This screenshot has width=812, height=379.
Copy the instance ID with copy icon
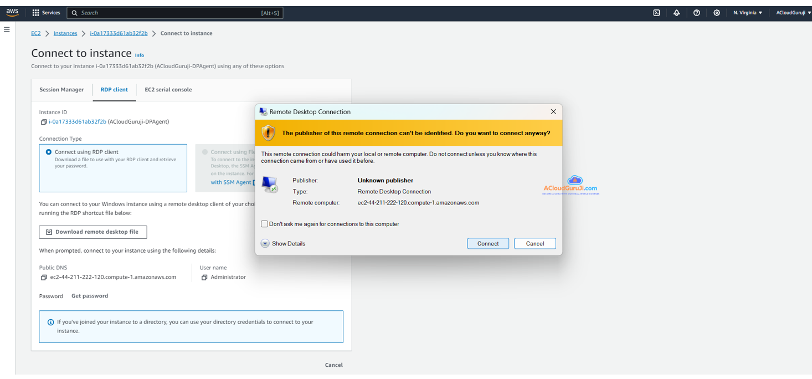tap(44, 122)
